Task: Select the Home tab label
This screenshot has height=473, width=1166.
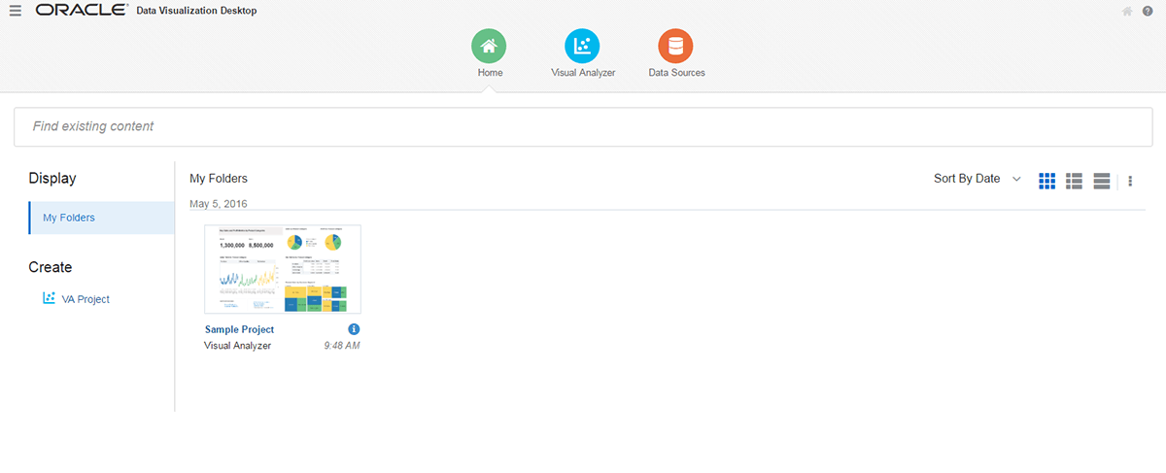Action: (x=490, y=73)
